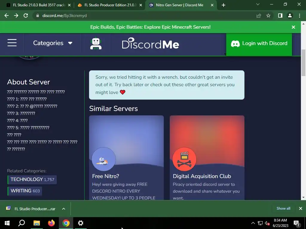
Task: Close the FL Studio Producer Edition tab
Action: (x=141, y=5)
